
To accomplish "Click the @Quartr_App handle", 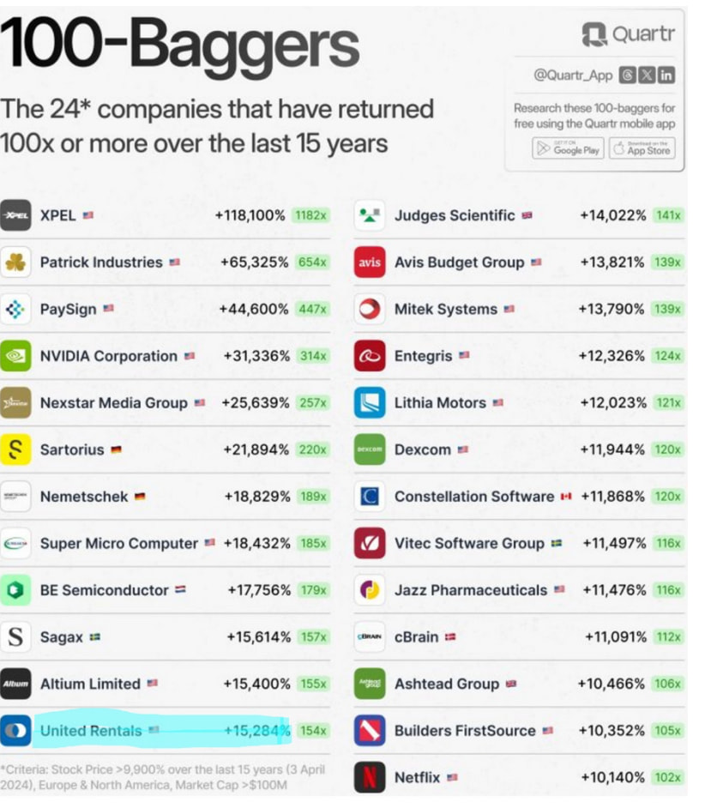I will click(573, 75).
